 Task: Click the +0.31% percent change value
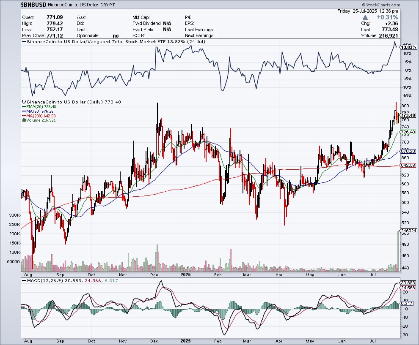click(x=387, y=17)
